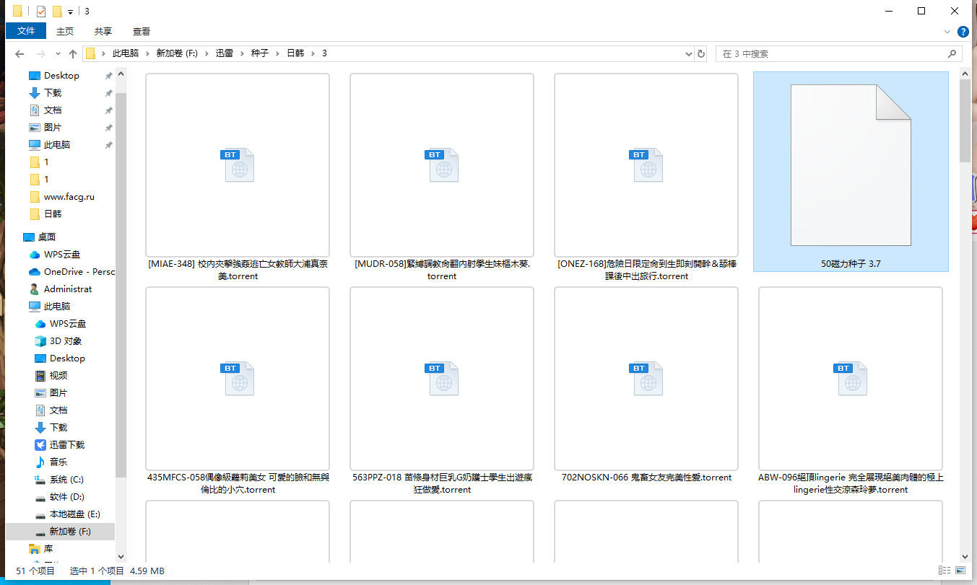Image resolution: width=977 pixels, height=585 pixels.
Task: Go up one level with the Up arrow
Action: pos(73,54)
